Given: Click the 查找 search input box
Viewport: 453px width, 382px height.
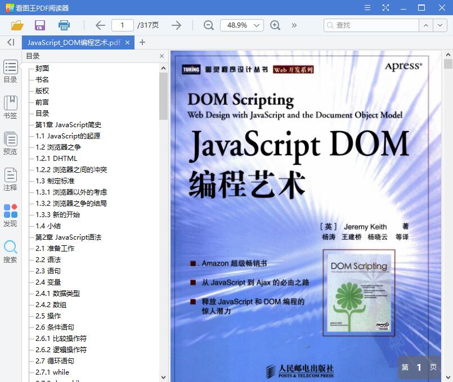Looking at the screenshot, I should [x=371, y=25].
